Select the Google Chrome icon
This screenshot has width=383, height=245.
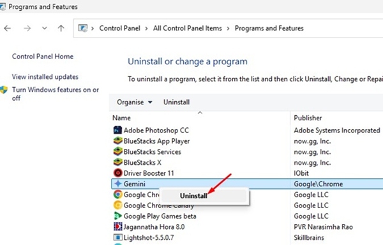[117, 194]
